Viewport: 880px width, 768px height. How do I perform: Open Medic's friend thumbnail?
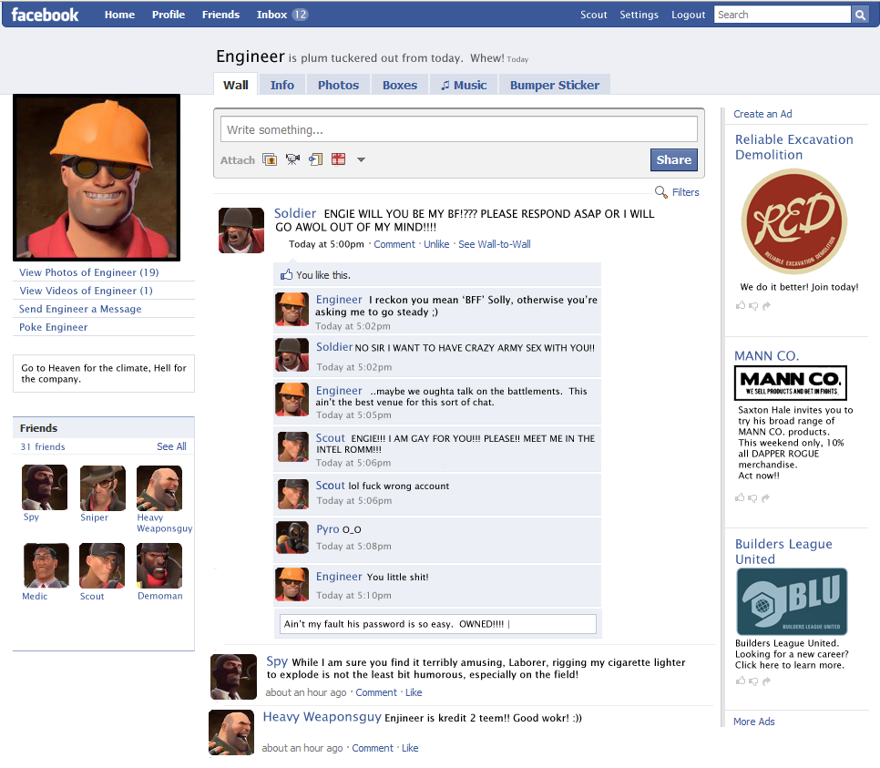pos(46,566)
